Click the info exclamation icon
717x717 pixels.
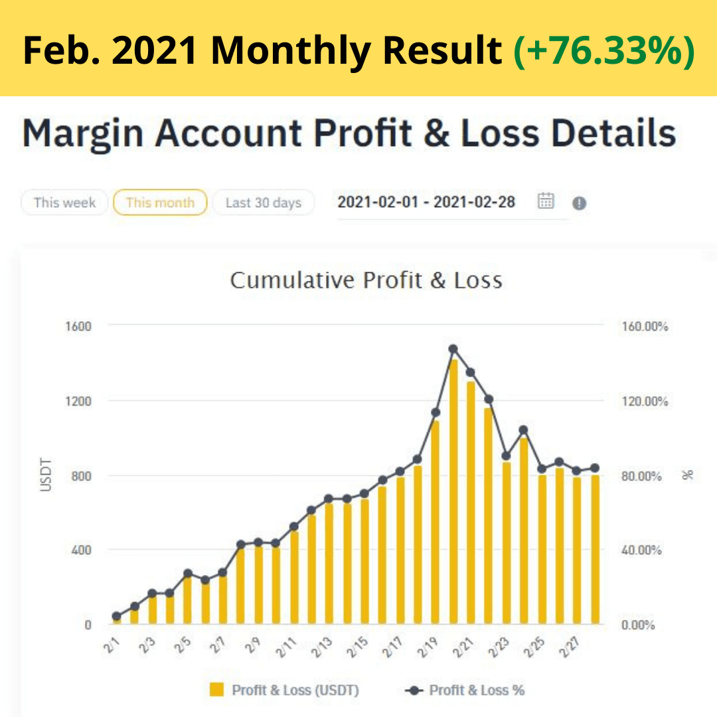click(x=579, y=203)
